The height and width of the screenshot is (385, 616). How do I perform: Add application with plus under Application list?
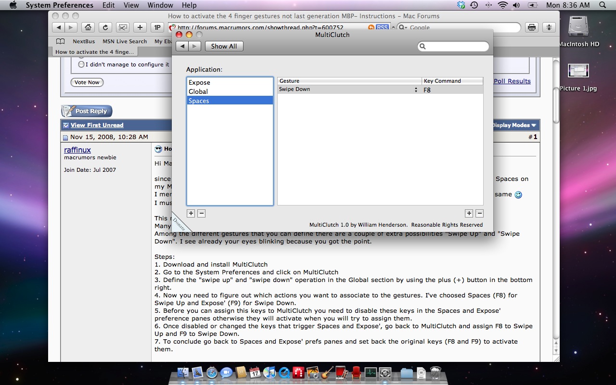coord(191,213)
